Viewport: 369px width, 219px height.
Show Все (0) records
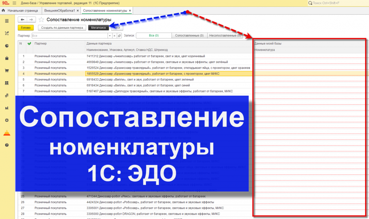coord(154,36)
